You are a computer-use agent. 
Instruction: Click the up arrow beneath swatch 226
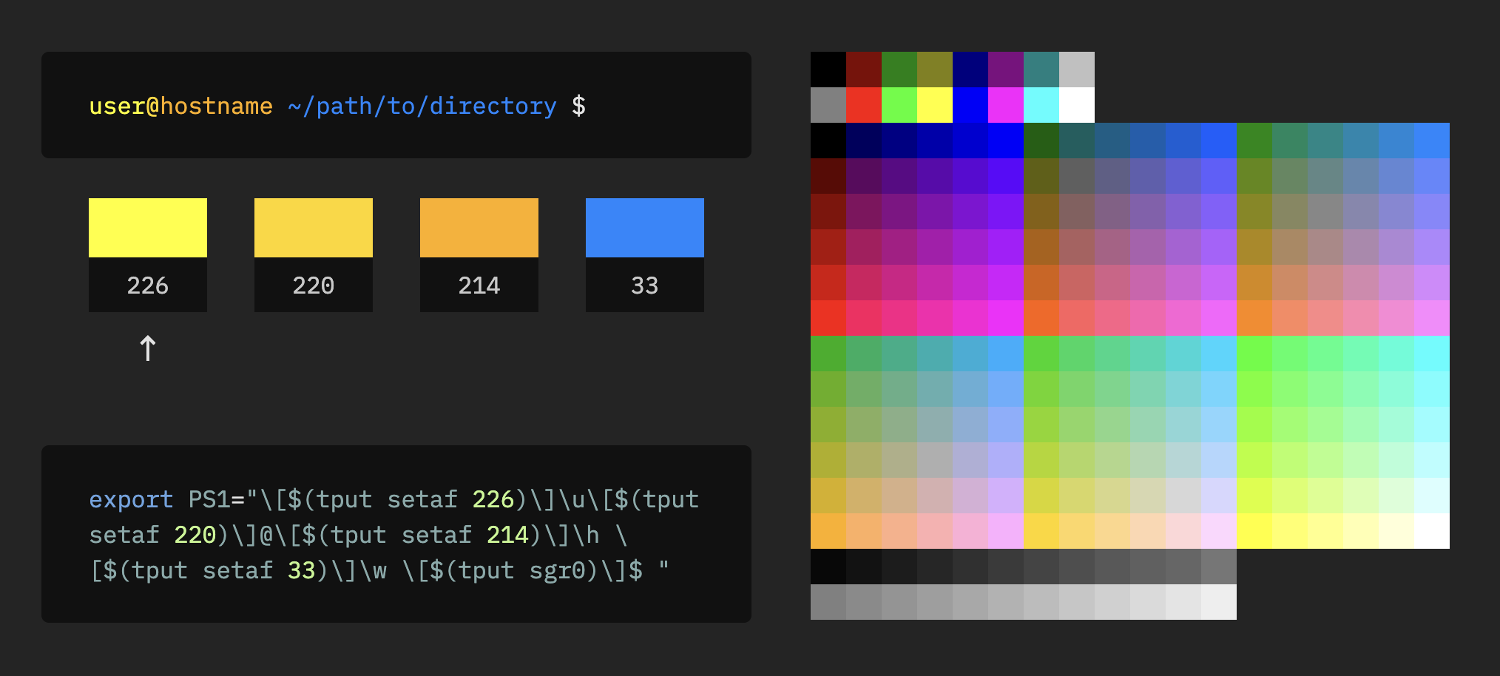(148, 348)
